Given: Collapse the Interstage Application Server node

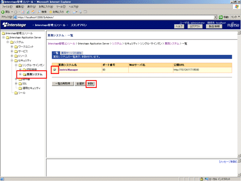Looking at the screenshot, I should coord(3,38).
